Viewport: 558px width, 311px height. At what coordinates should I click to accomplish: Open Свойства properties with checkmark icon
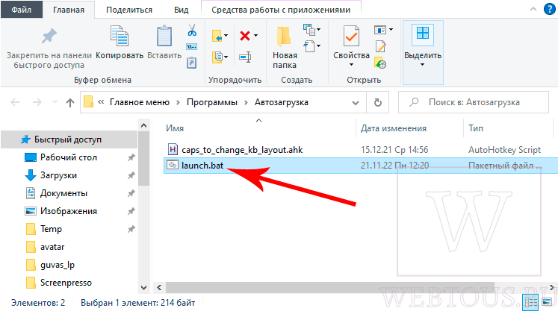pyautogui.click(x=351, y=36)
